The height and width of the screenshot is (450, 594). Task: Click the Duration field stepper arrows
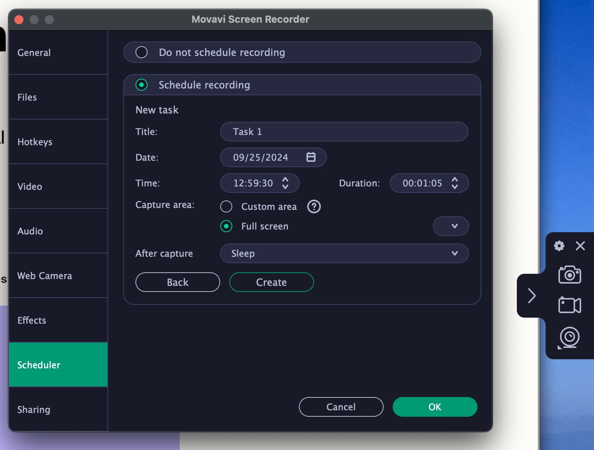[x=455, y=183]
